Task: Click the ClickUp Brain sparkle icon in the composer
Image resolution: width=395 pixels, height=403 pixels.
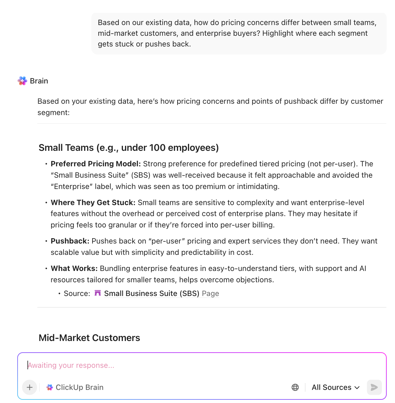Action: click(x=50, y=387)
